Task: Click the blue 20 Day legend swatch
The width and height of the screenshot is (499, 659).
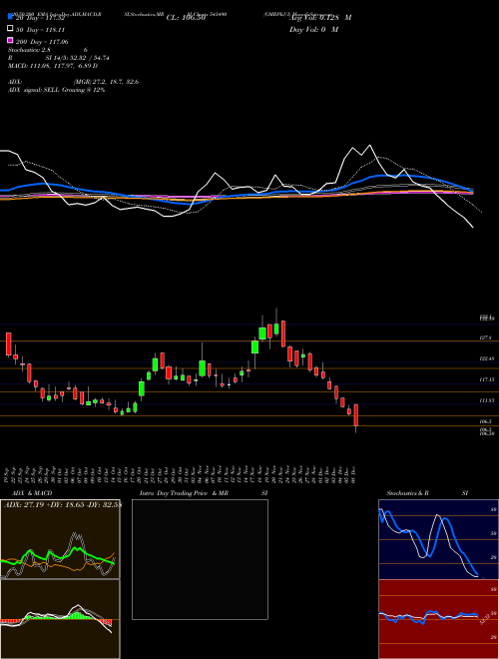Action: pyautogui.click(x=11, y=17)
